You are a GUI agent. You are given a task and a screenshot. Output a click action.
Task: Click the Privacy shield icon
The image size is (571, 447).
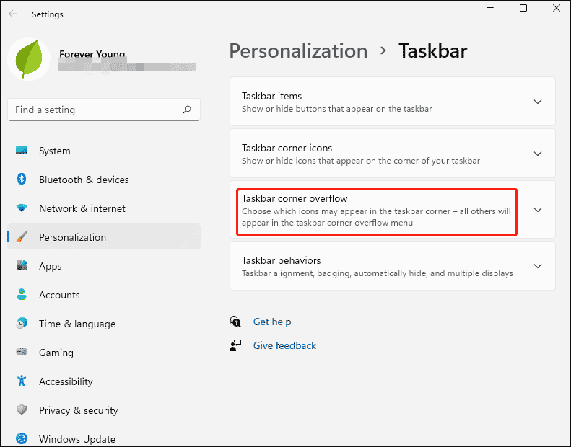(x=22, y=410)
